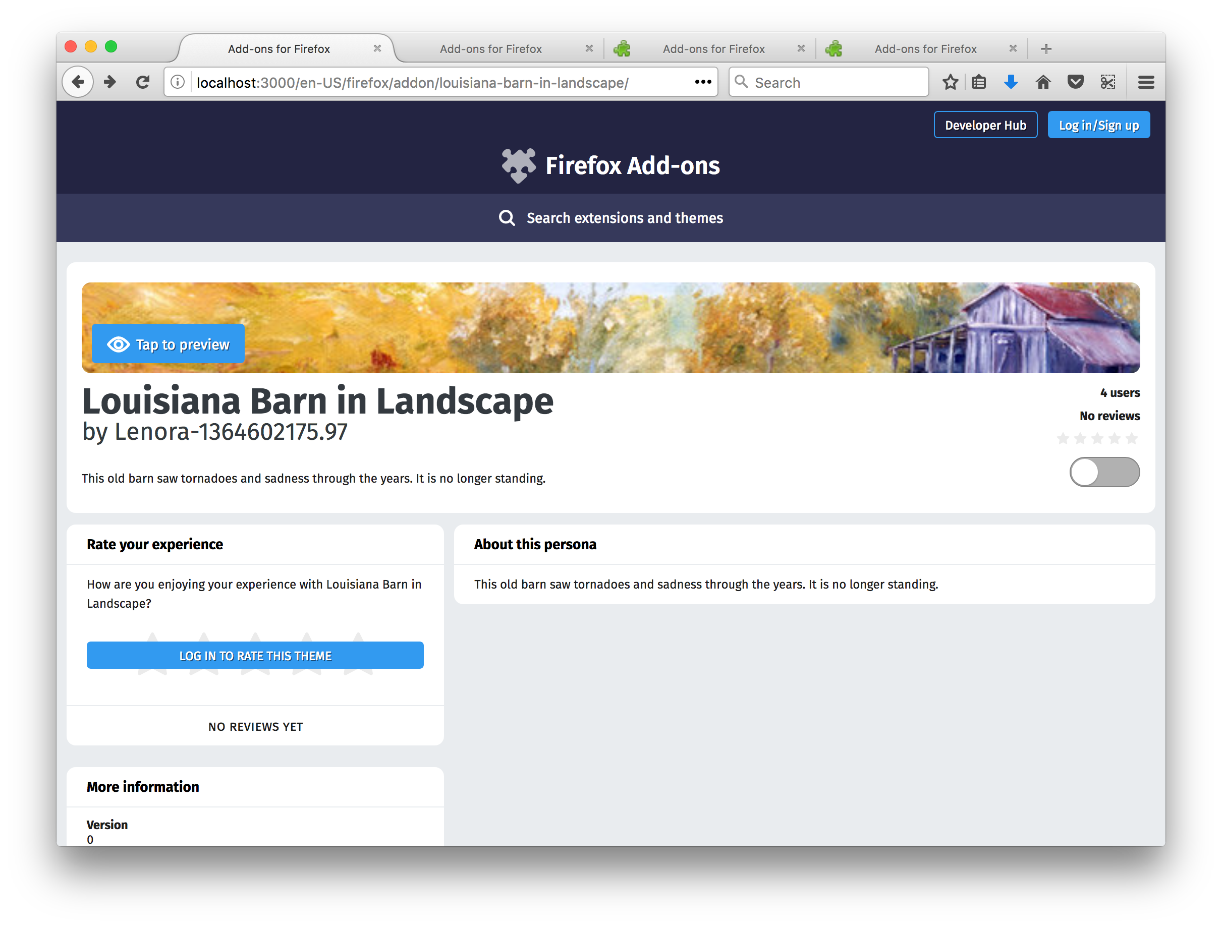
Task: Open page actions three-dot menu
Action: point(703,82)
